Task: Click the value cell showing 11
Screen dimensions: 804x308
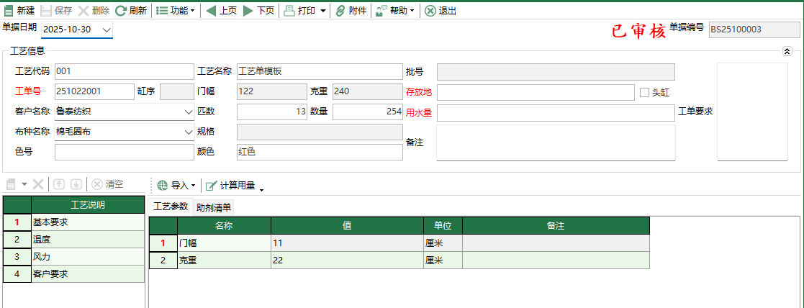Action: pos(347,243)
